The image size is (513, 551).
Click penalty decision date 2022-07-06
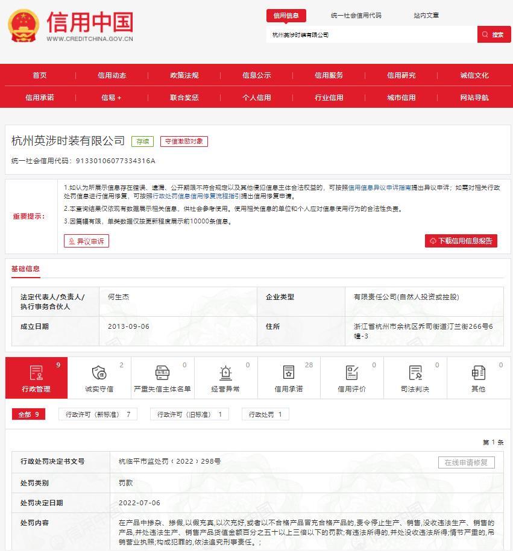[140, 503]
